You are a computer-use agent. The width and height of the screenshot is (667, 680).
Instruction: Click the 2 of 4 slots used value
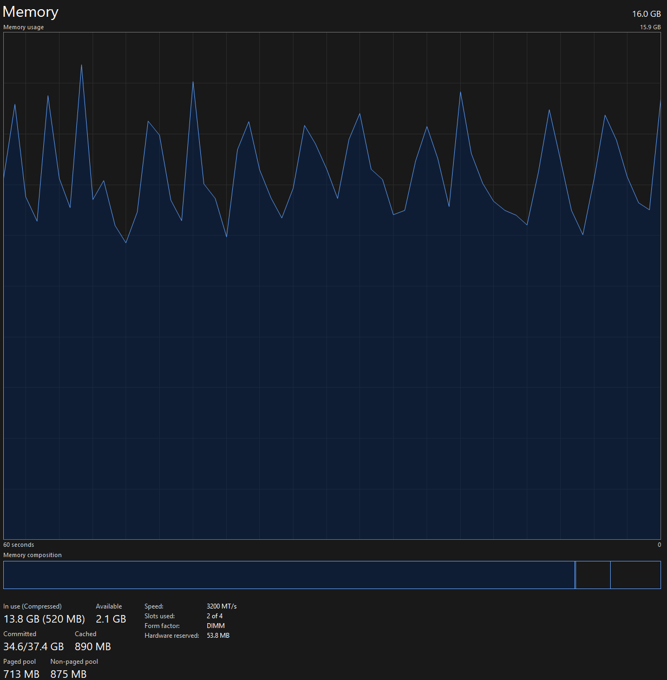click(214, 616)
